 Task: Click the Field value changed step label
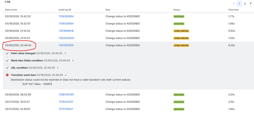(23, 53)
